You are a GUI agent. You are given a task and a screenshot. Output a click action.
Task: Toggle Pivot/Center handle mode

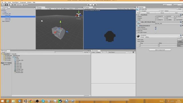click(19, 5)
